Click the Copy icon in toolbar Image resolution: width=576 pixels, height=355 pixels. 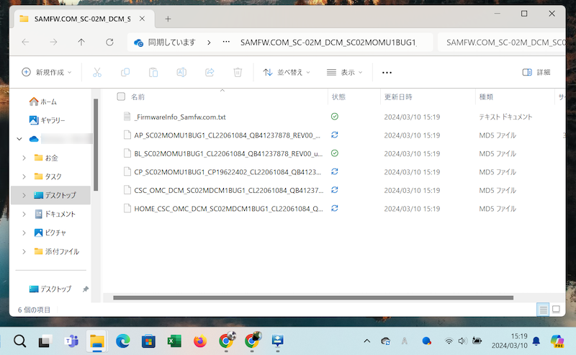[x=125, y=73]
